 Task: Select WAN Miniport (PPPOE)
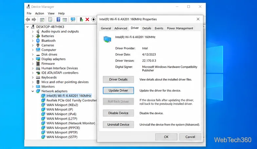63,128
